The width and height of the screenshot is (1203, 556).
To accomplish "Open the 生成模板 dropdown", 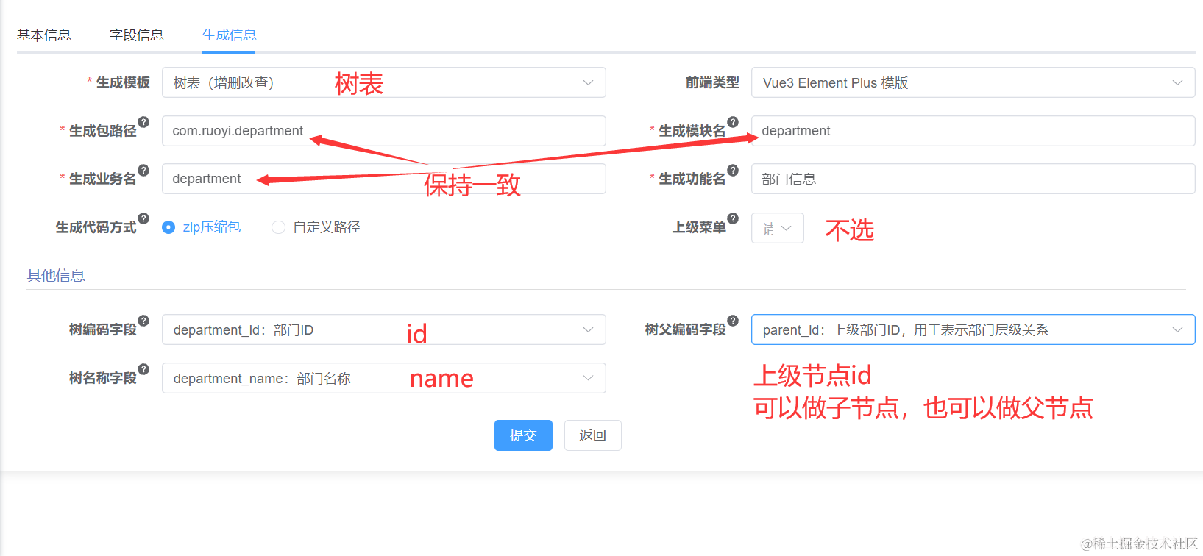I will pyautogui.click(x=383, y=82).
